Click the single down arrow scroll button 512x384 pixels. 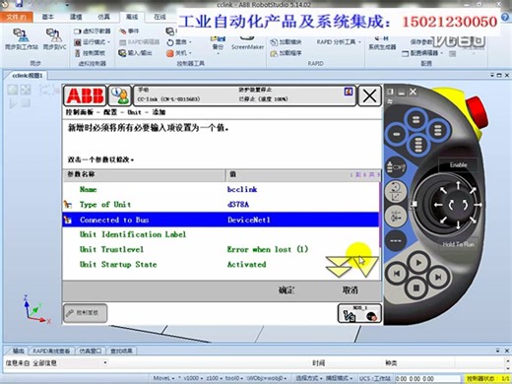click(366, 267)
